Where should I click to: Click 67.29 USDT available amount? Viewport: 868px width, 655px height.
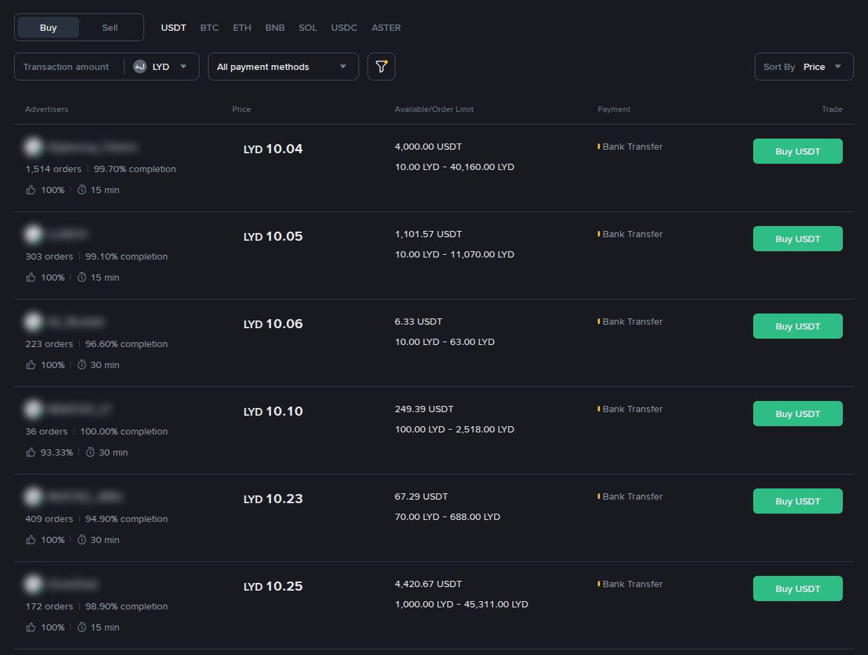tap(421, 496)
